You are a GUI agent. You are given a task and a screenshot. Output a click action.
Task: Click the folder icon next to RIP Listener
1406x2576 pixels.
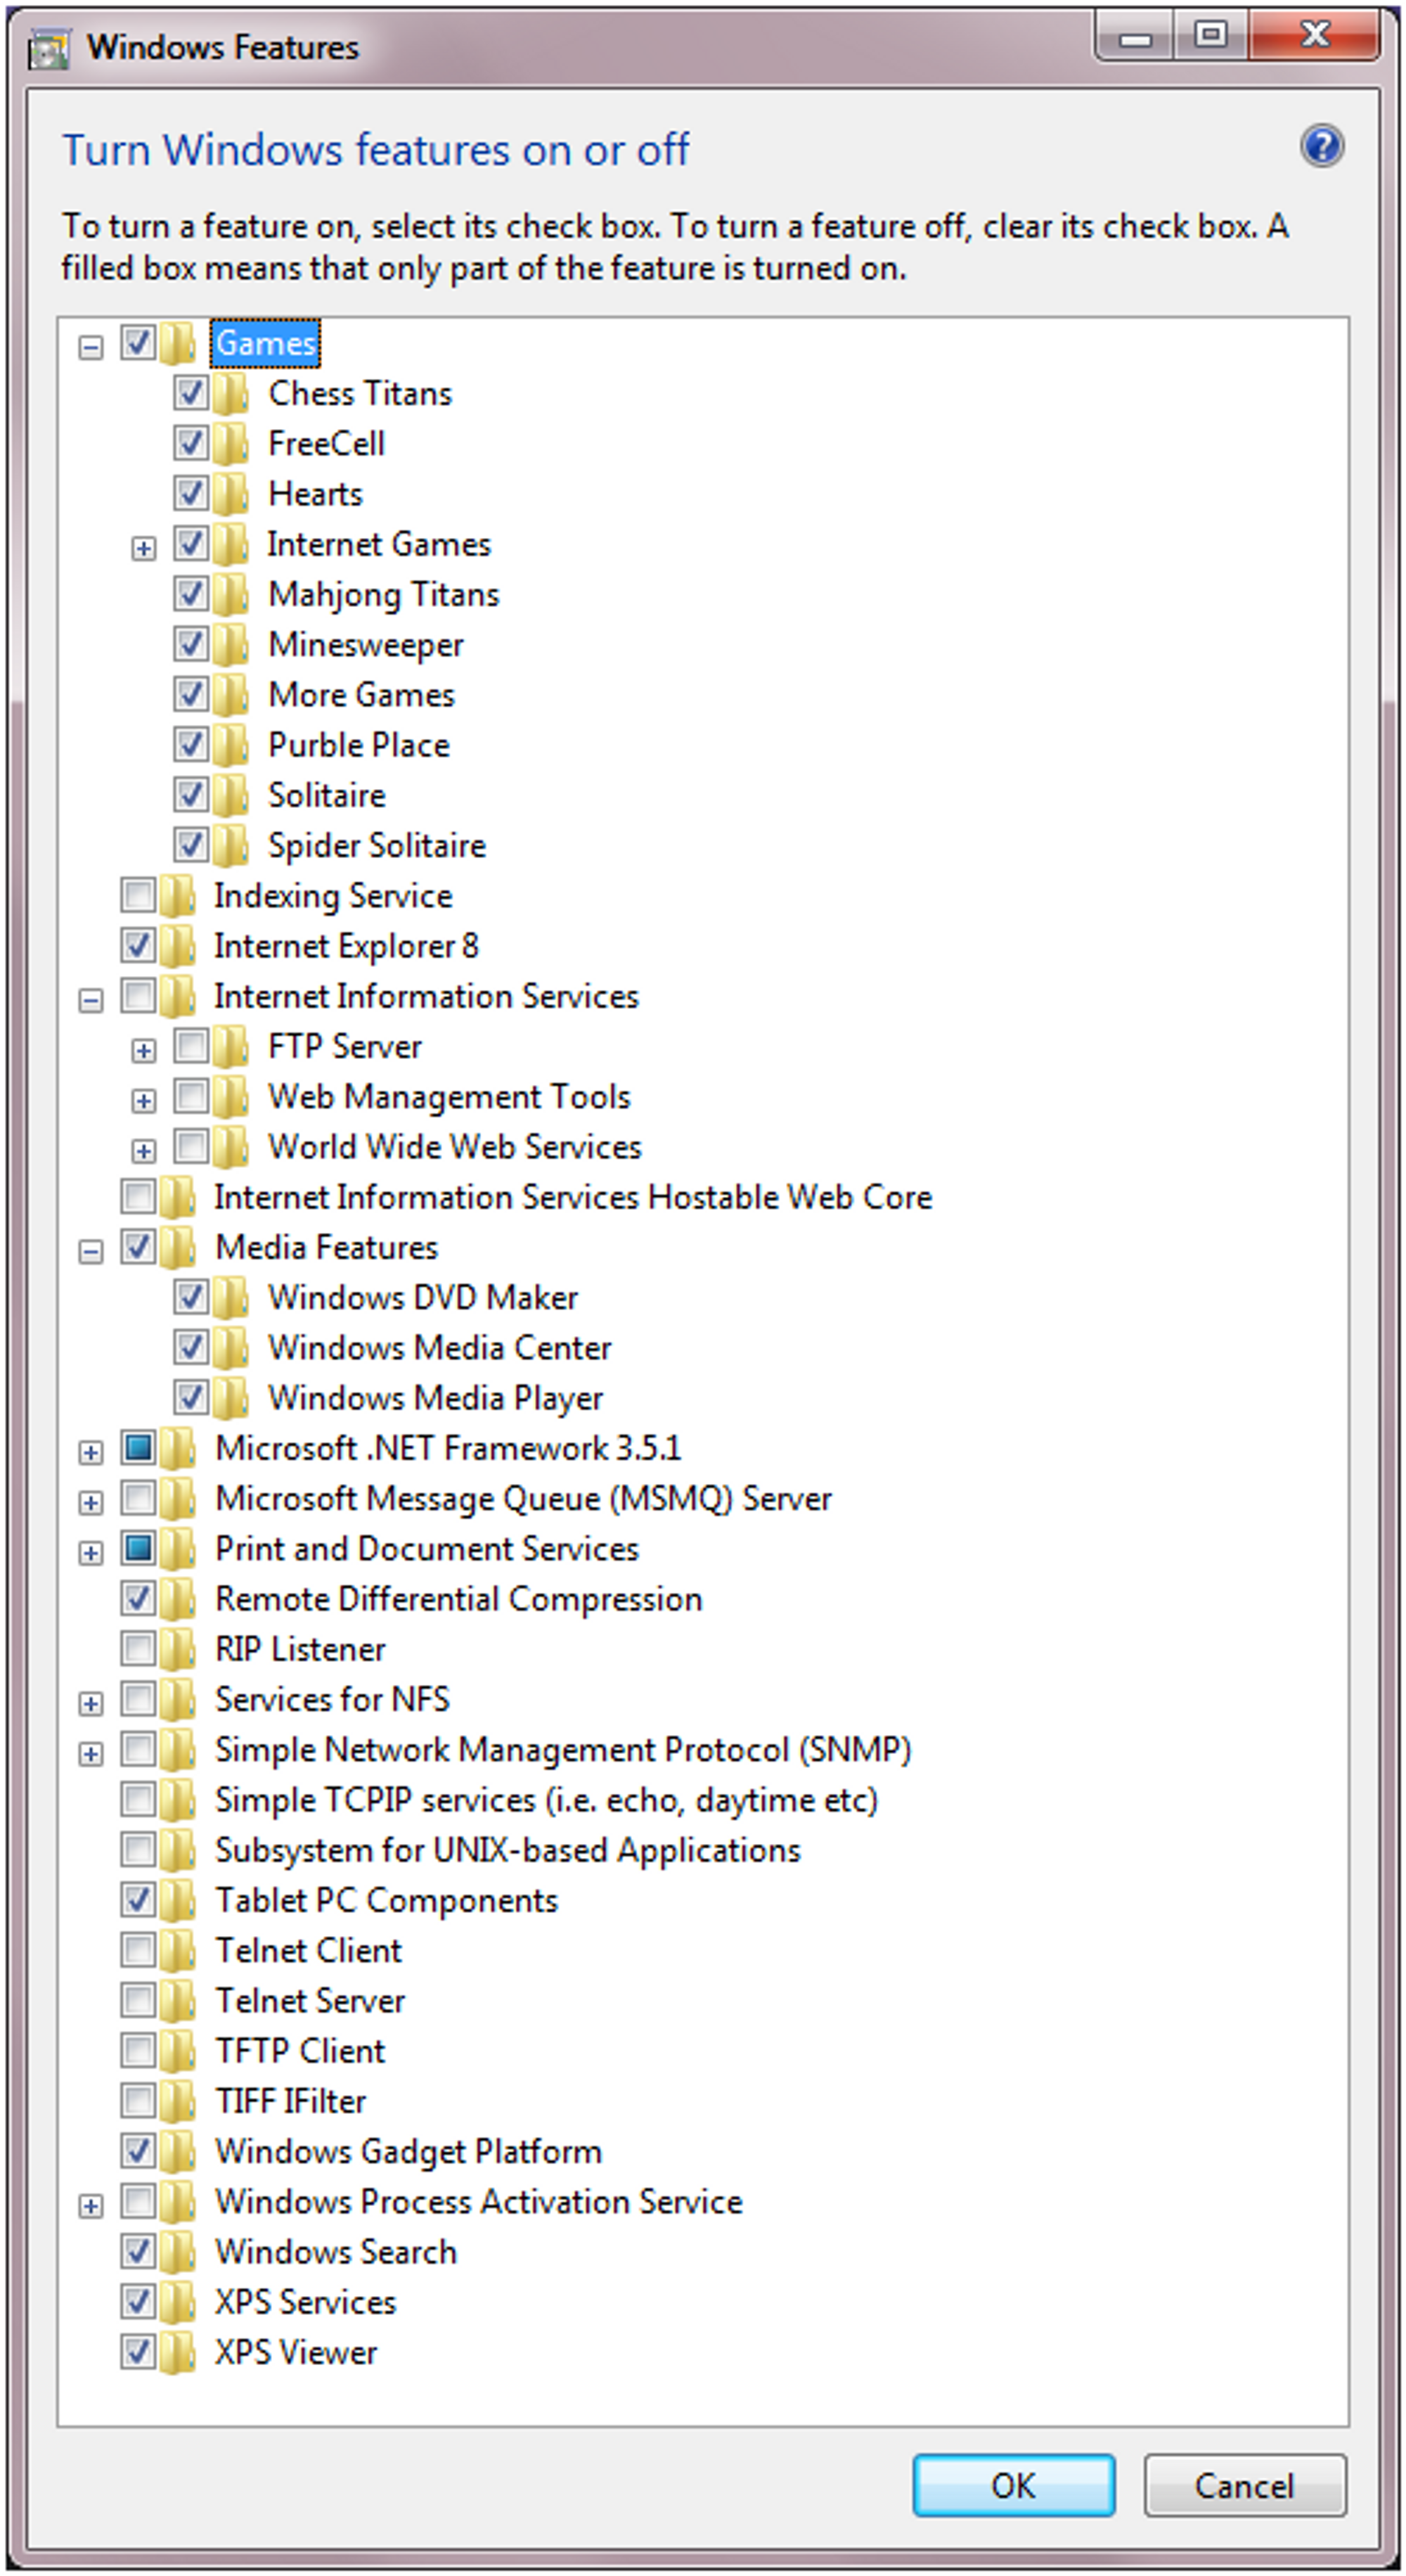[x=178, y=1649]
